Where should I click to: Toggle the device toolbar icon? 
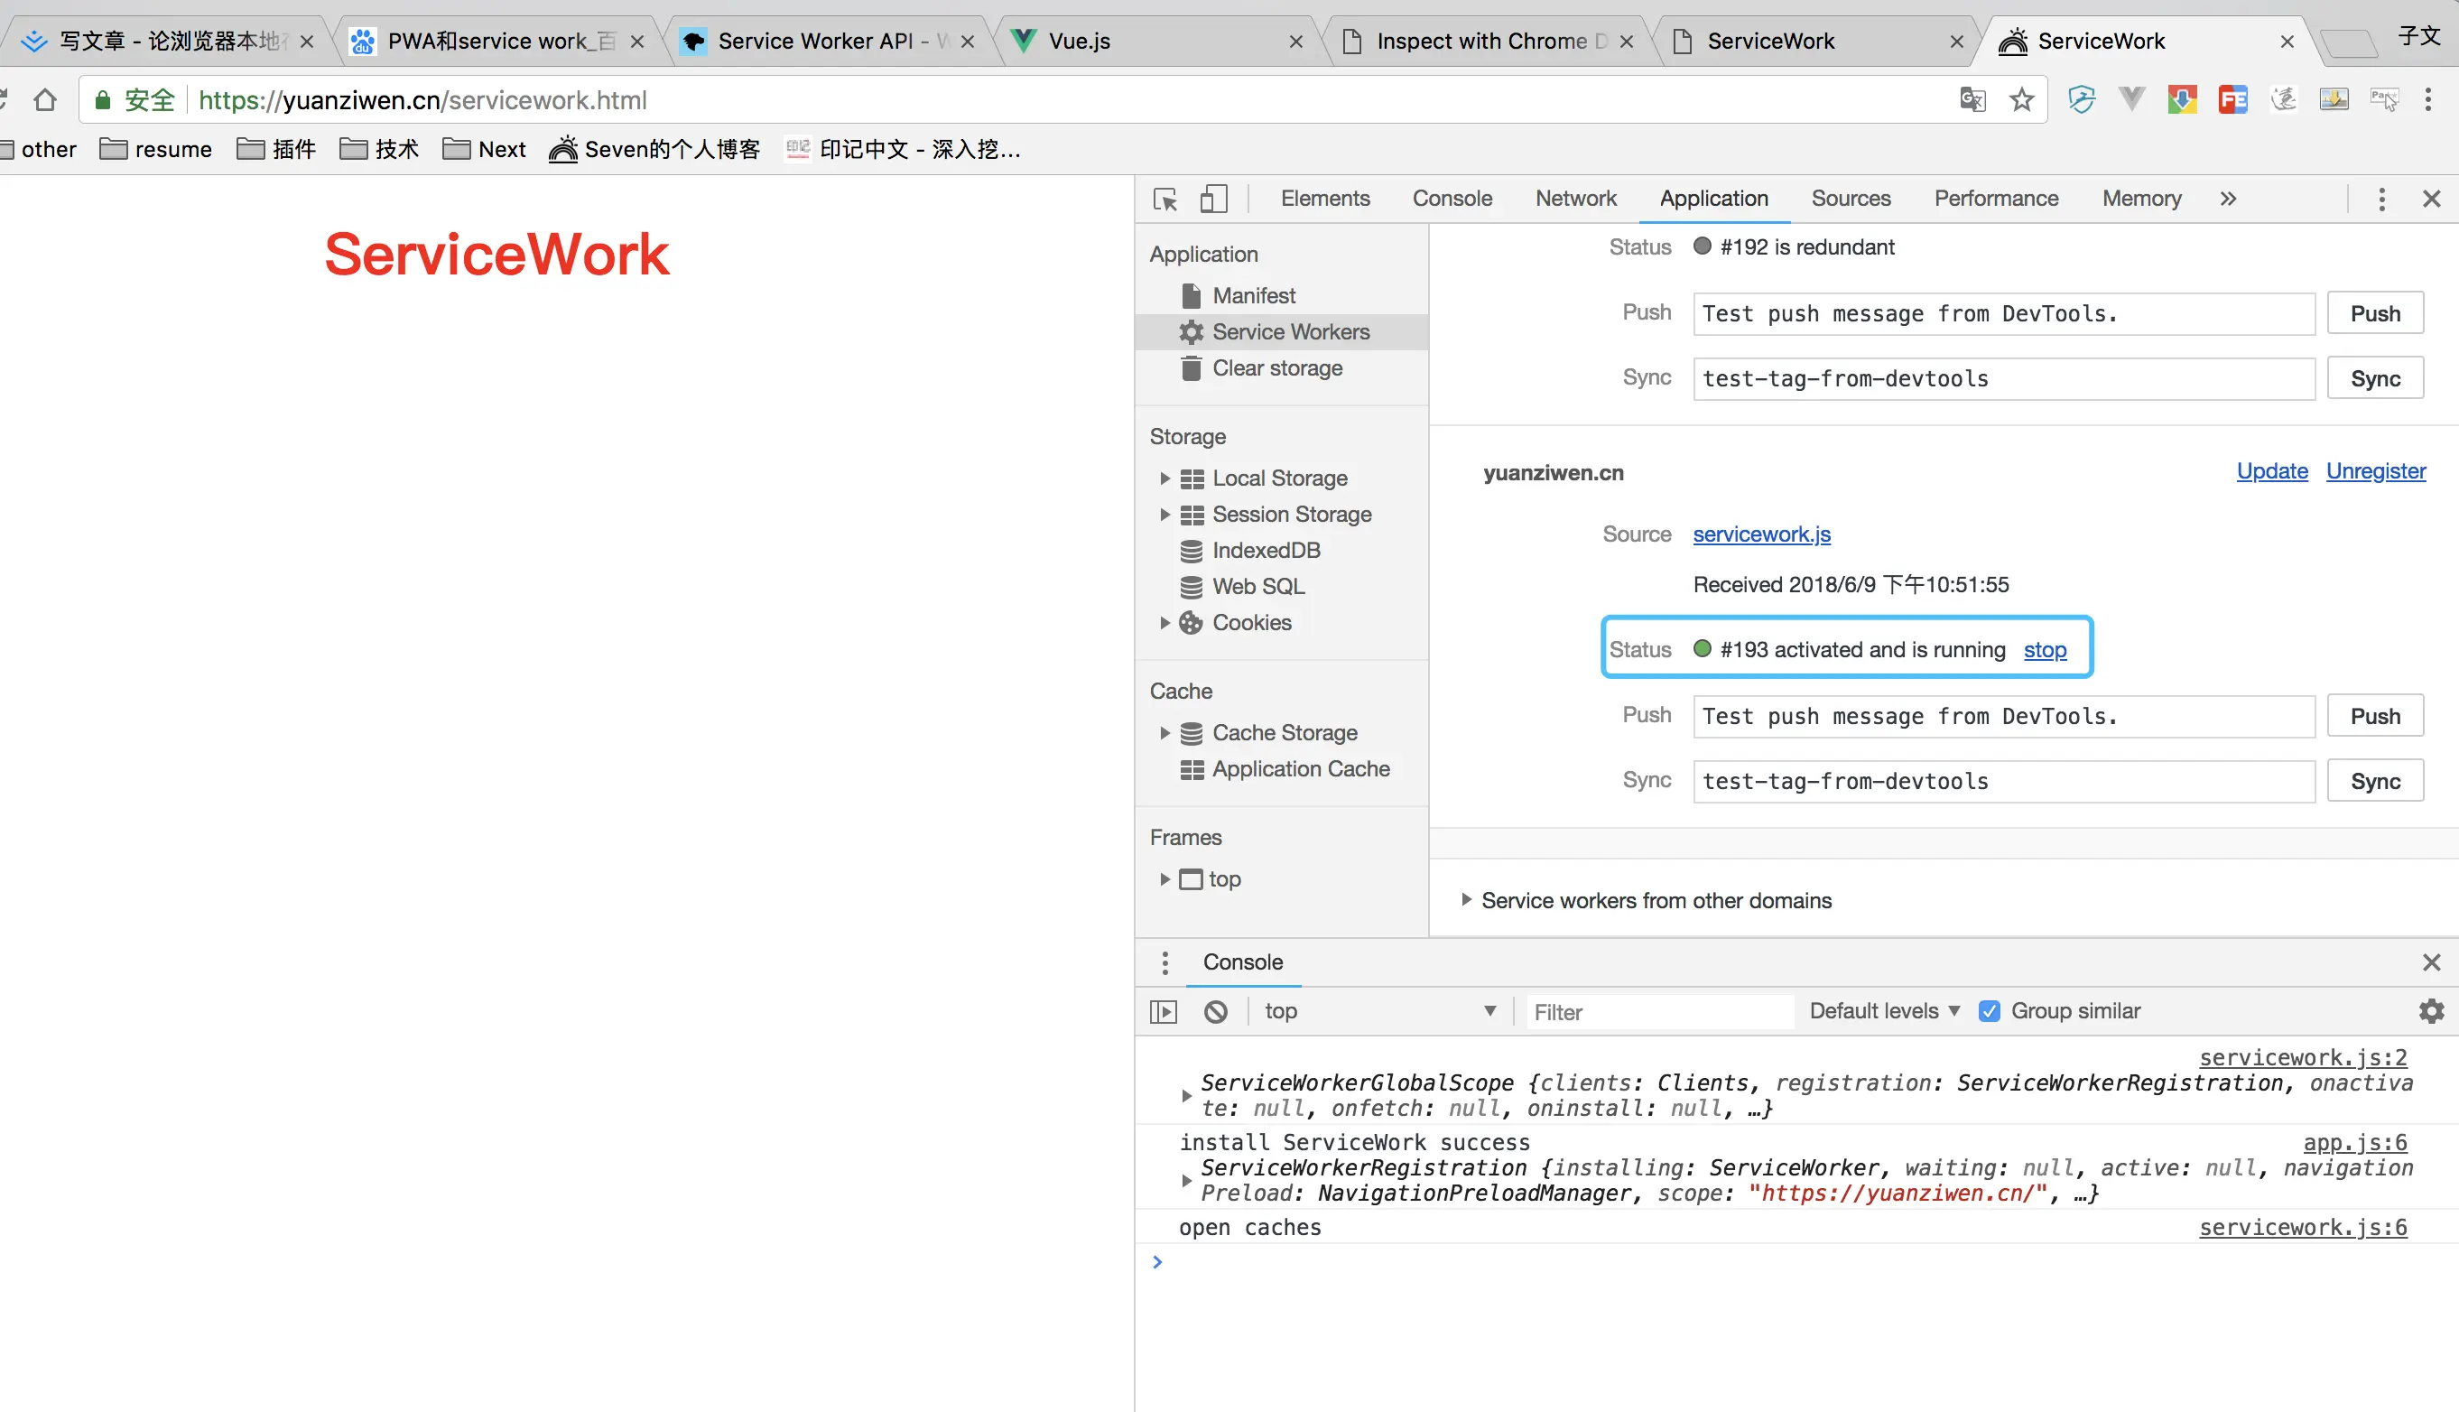pos(1213,199)
